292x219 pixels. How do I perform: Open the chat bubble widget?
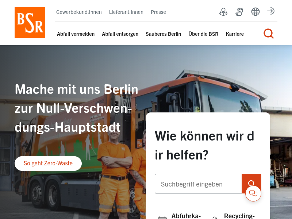coord(253,193)
